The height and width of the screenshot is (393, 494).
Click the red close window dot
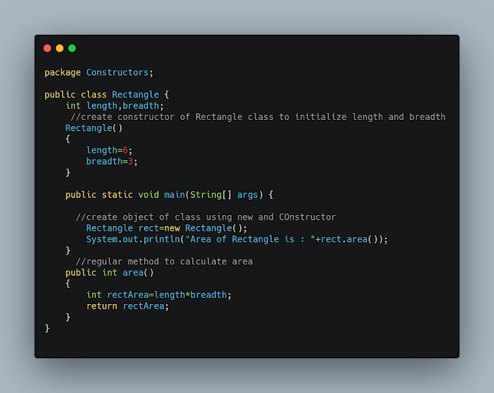(x=47, y=48)
